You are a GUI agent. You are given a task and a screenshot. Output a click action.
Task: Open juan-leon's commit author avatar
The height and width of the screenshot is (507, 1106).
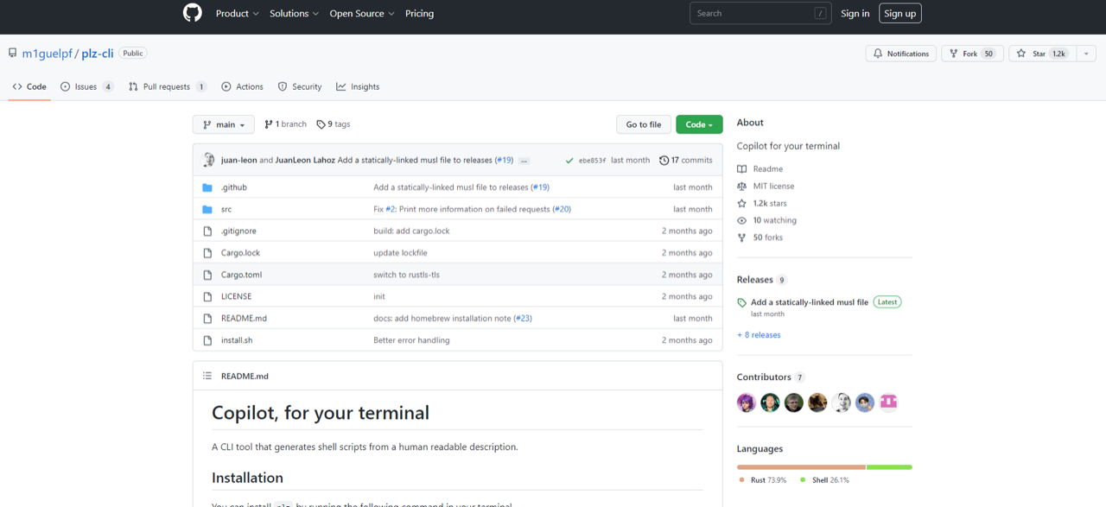[x=208, y=160]
